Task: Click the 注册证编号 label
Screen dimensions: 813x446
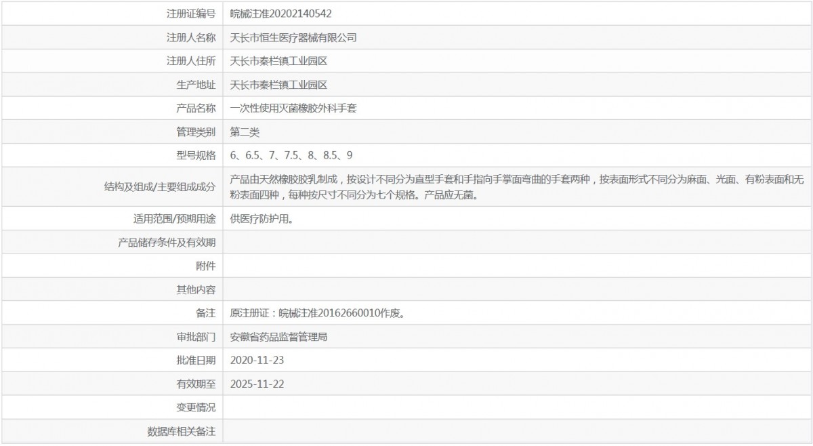Action: [x=191, y=14]
